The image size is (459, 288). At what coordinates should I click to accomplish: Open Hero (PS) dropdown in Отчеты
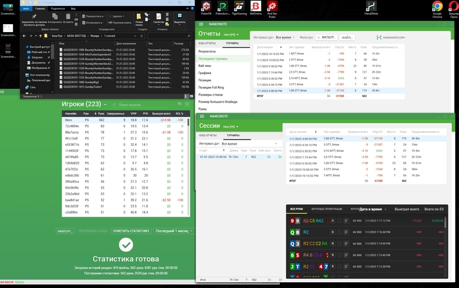coord(231,35)
